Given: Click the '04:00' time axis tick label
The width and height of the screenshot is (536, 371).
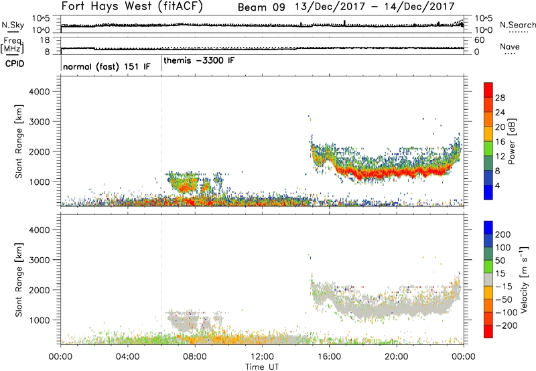Looking at the screenshot, I should click(x=128, y=357).
